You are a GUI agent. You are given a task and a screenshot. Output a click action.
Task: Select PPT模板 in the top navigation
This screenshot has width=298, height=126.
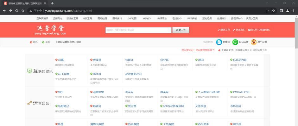[192, 19]
